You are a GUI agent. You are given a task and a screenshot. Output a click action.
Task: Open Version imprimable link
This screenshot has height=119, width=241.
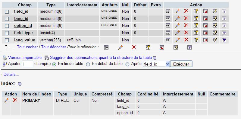coord(25,58)
